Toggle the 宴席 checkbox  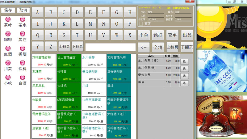[x=141, y=23]
